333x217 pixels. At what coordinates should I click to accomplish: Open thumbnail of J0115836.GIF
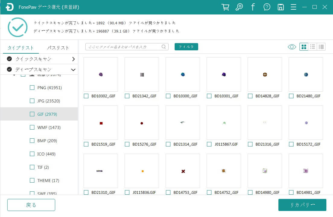click(142, 171)
